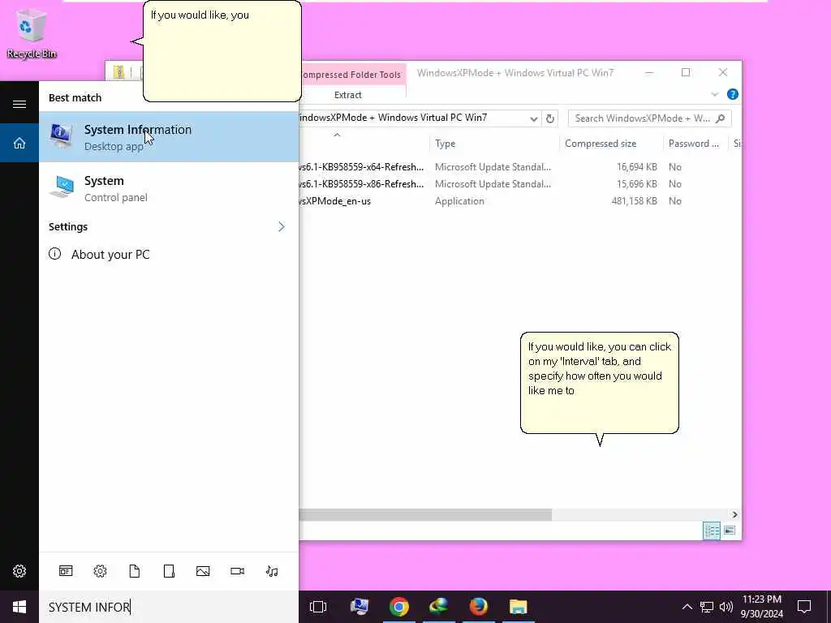Click the 481,158 KB size cell
The height and width of the screenshot is (623, 831).
[634, 201]
